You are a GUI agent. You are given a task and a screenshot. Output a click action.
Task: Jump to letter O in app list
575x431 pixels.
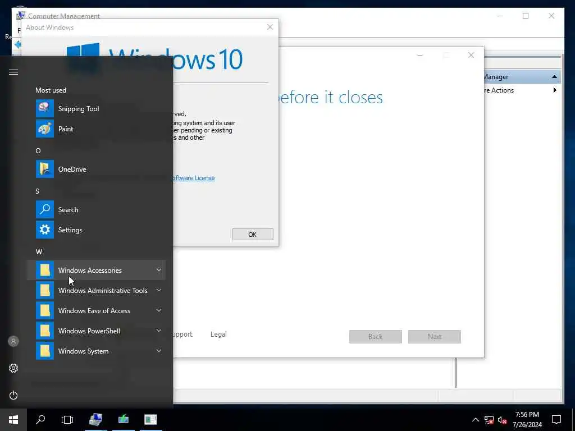[x=38, y=151]
